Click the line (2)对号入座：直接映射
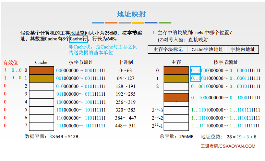The height and width of the screenshot is (161, 265). coord(183,40)
